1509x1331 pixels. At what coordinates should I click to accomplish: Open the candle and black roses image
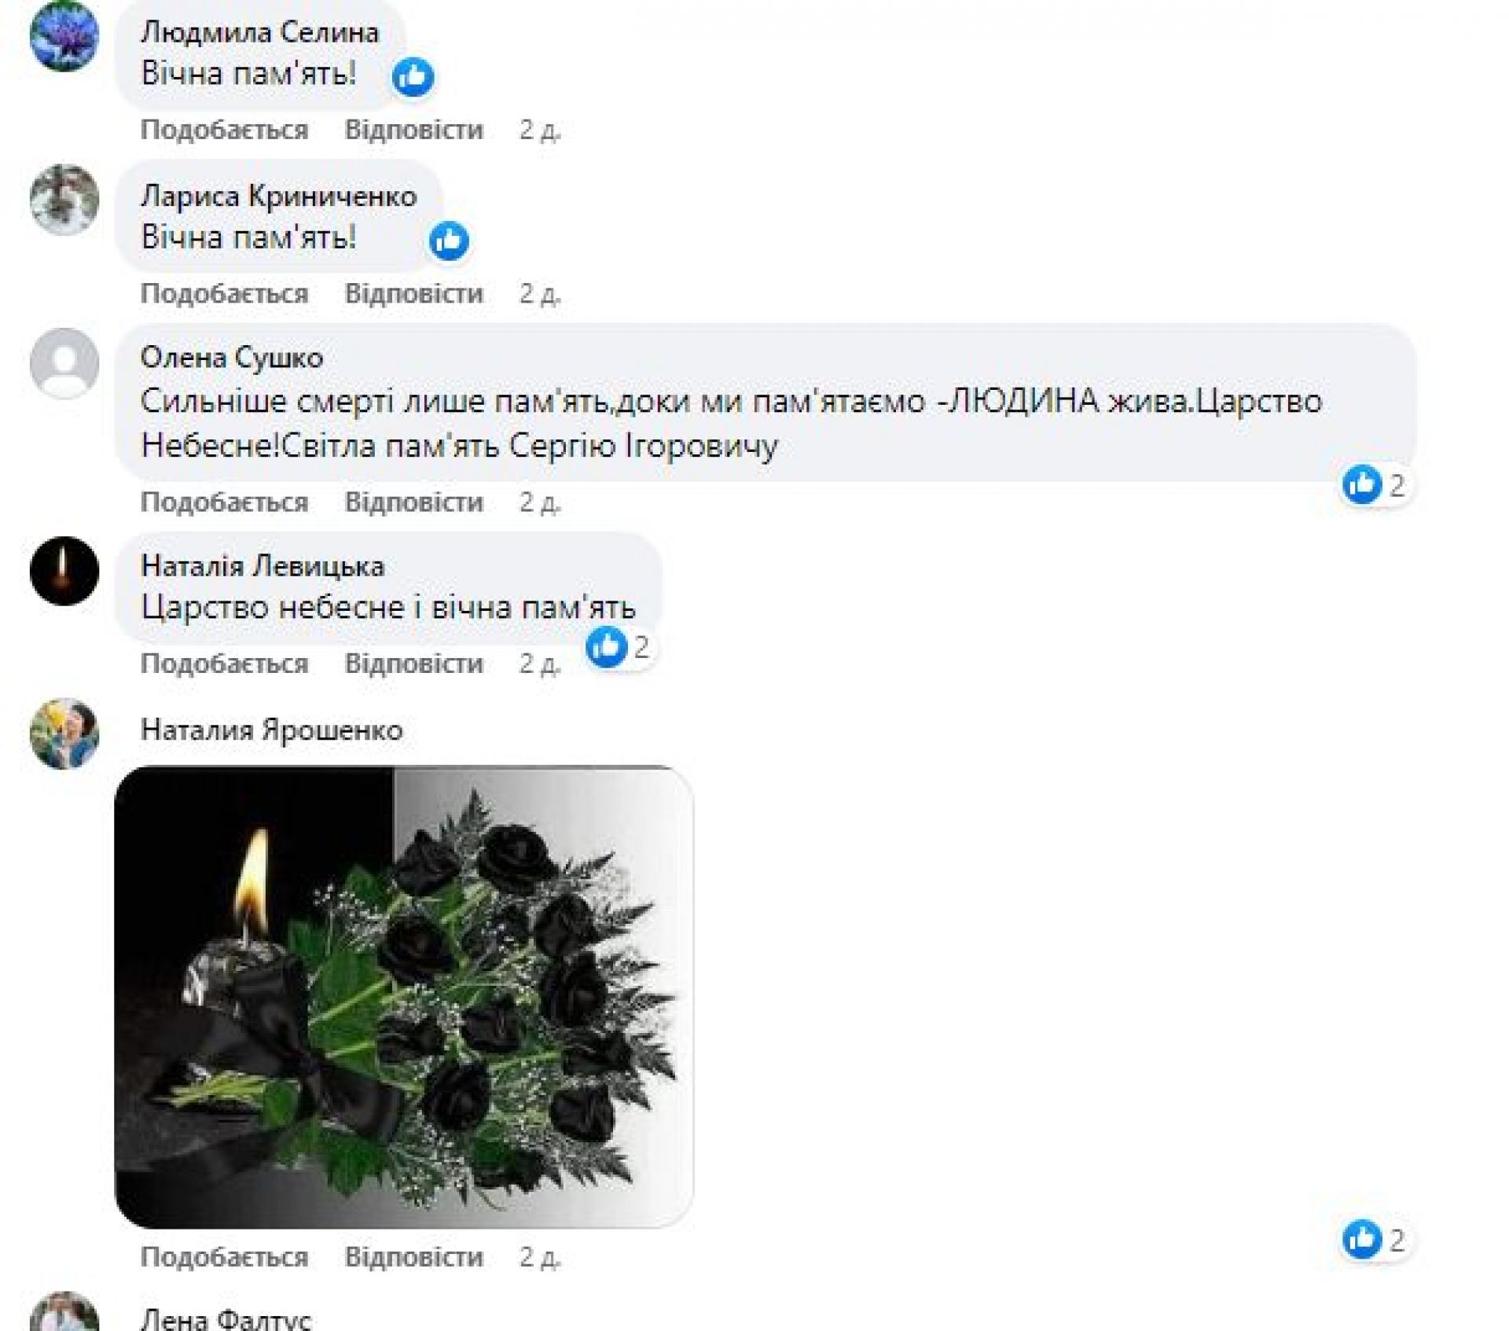point(404,996)
